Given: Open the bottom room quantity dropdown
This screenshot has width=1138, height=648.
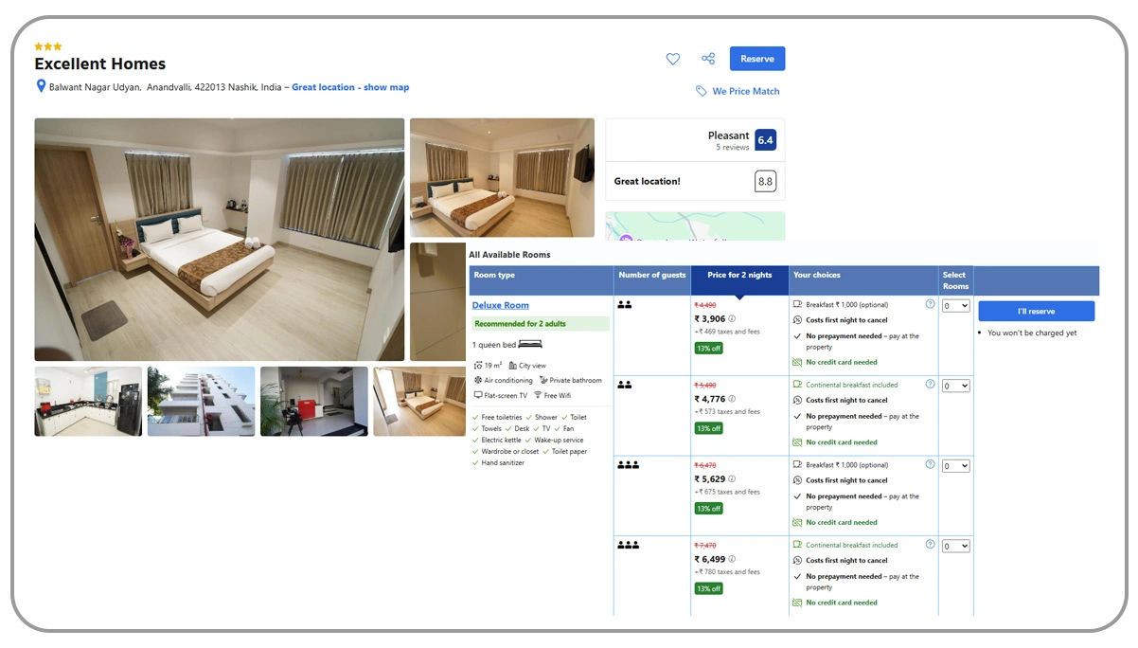Looking at the screenshot, I should (x=955, y=545).
